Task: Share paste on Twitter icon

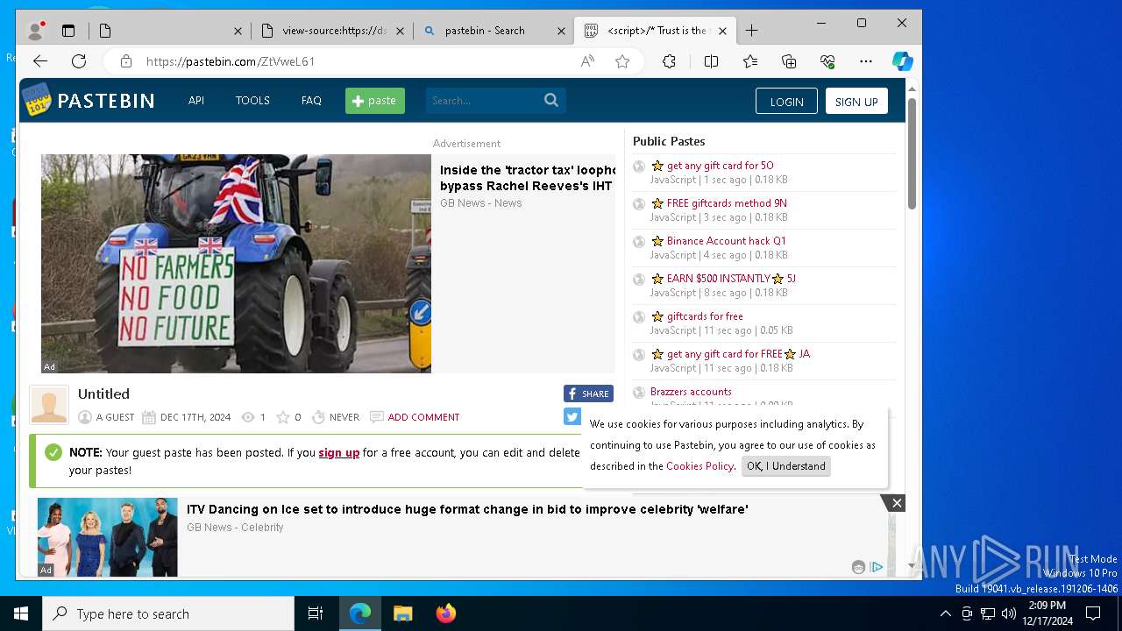Action: click(x=572, y=416)
